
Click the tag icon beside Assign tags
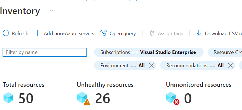pos(152,33)
